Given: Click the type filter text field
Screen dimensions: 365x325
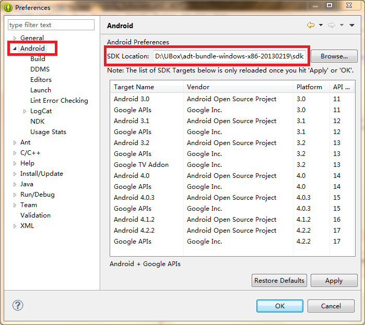Looking at the screenshot, I should 51,25.
